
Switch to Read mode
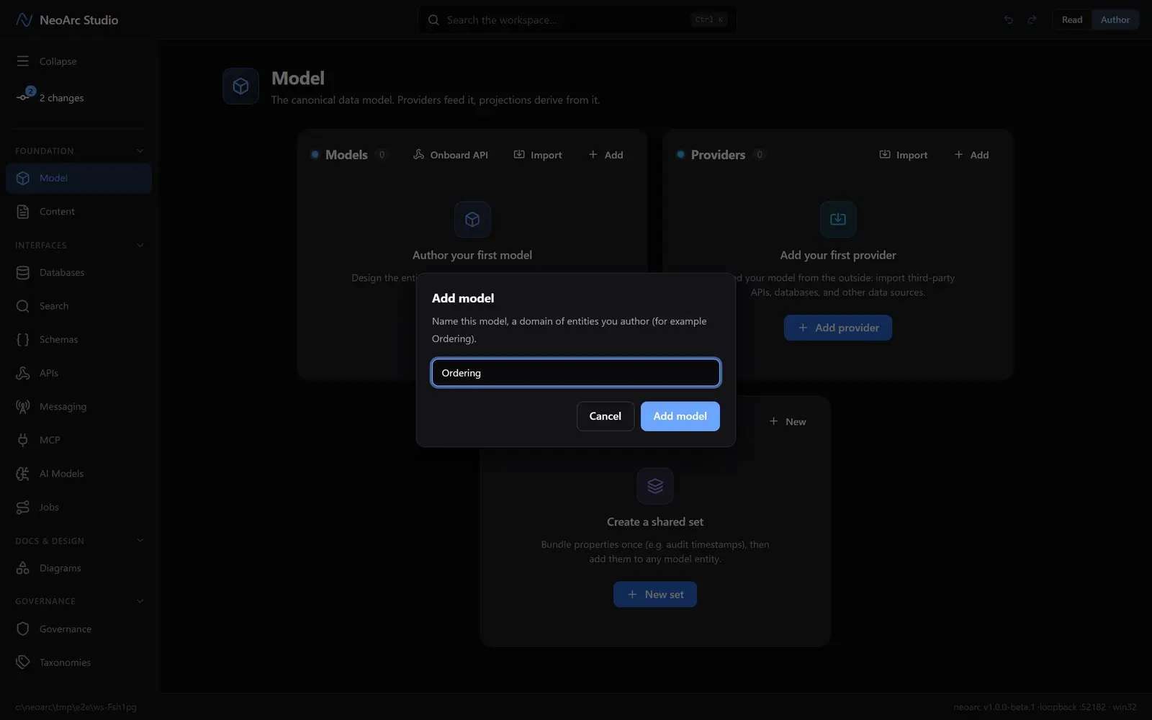tap(1072, 20)
